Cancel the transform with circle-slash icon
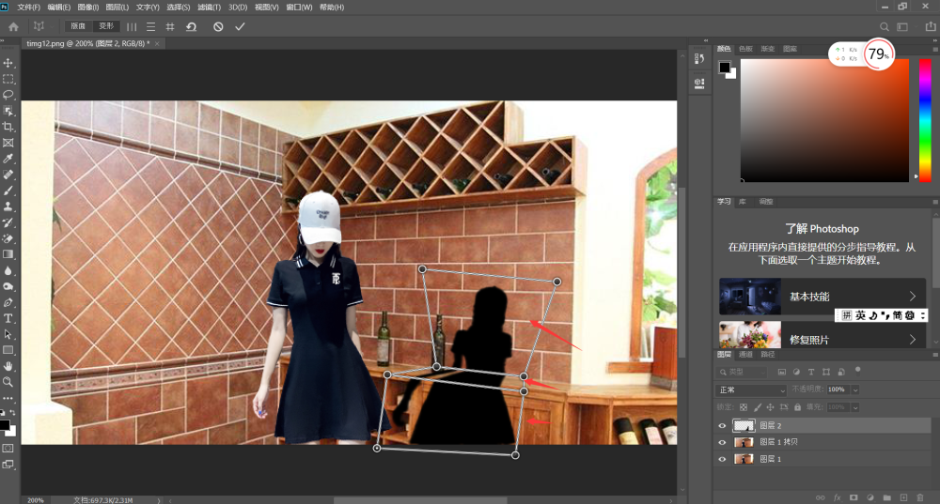 (218, 26)
